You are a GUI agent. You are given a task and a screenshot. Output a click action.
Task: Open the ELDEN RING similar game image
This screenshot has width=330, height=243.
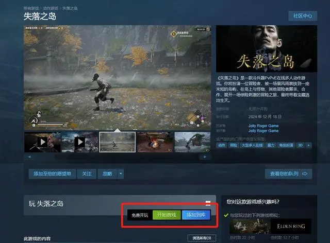(x=291, y=227)
